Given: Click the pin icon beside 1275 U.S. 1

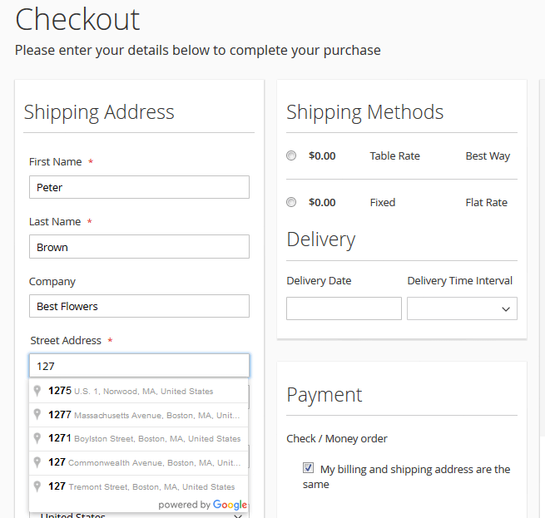Looking at the screenshot, I should pyautogui.click(x=37, y=391).
